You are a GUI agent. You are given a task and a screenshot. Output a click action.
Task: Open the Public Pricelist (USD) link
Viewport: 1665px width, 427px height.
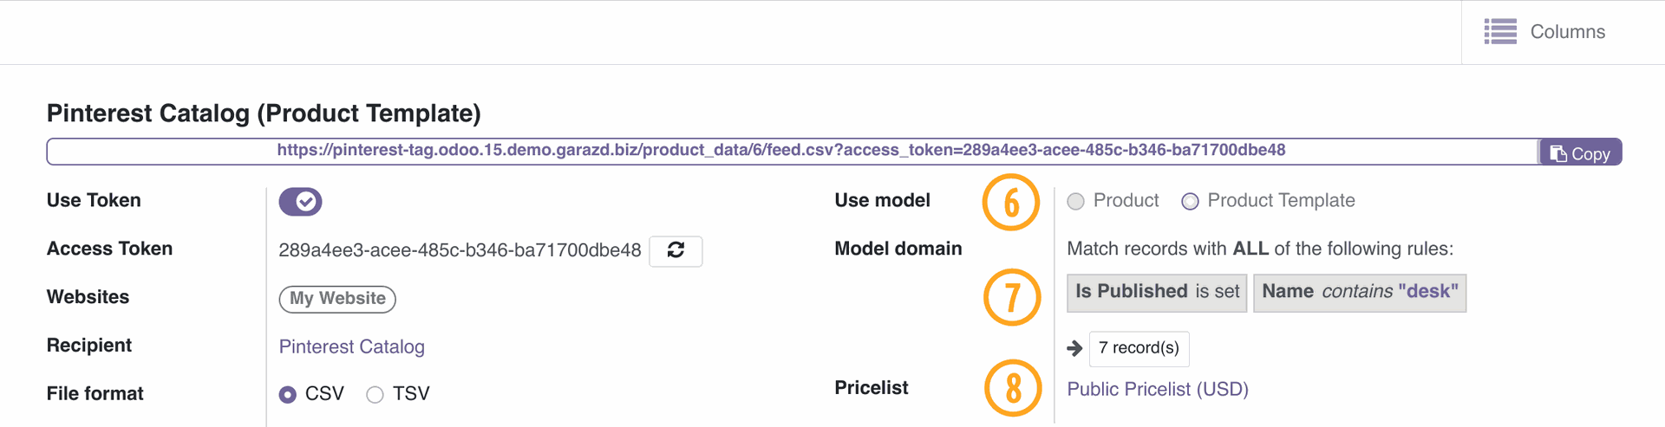[1158, 389]
